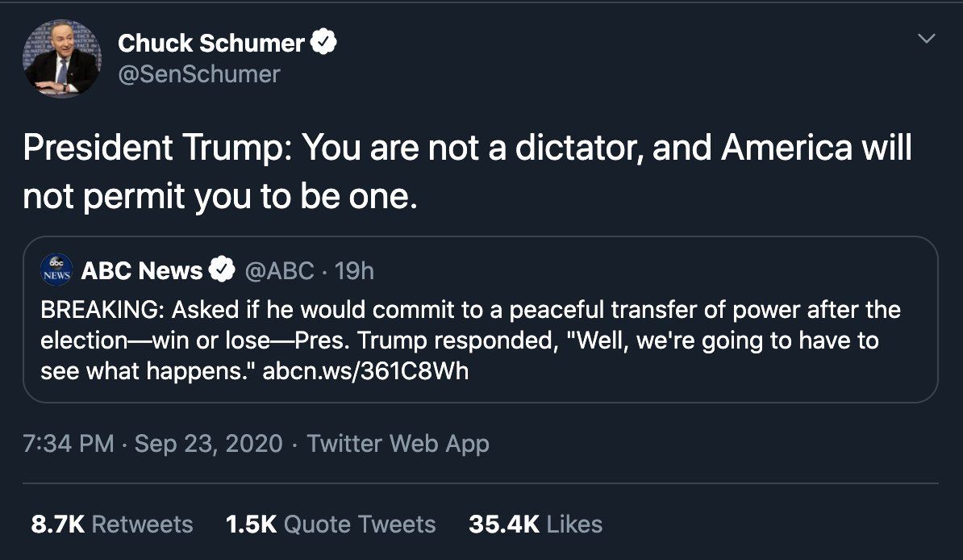Viewport: 963px width, 560px height.
Task: View the 8.7K Retweets list
Action: coord(112,524)
